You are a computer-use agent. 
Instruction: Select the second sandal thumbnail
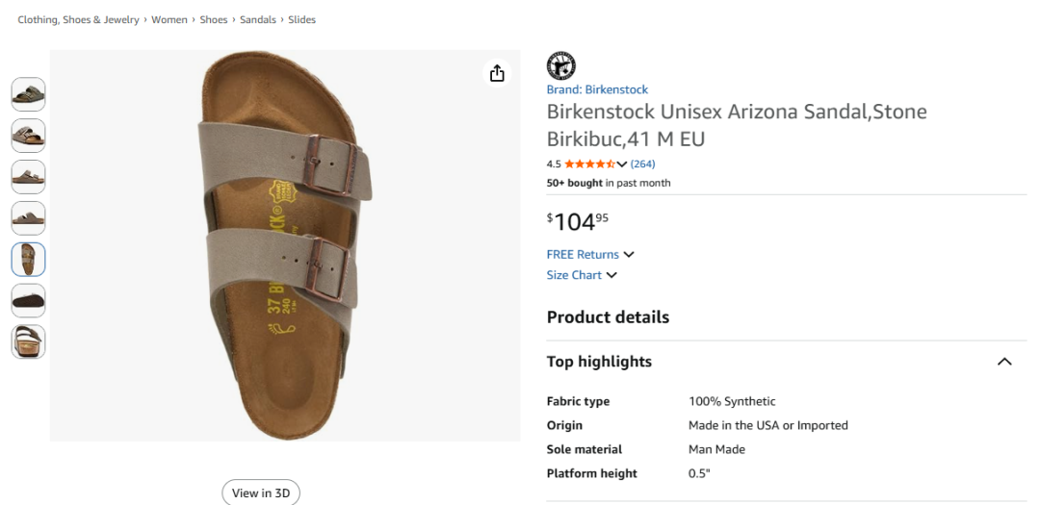point(29,136)
